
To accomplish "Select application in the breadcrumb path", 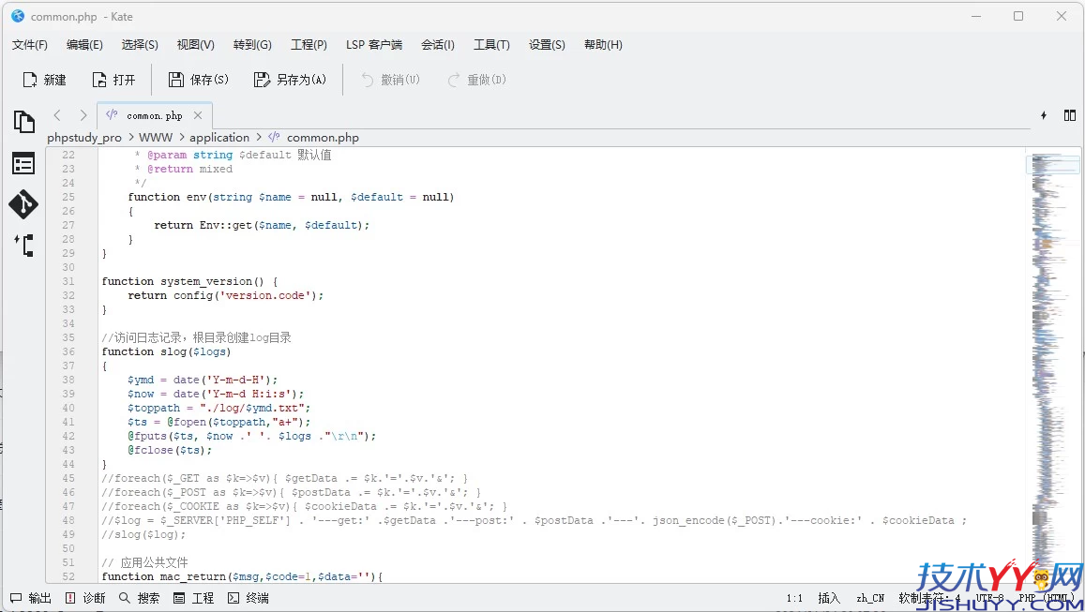I will (219, 137).
